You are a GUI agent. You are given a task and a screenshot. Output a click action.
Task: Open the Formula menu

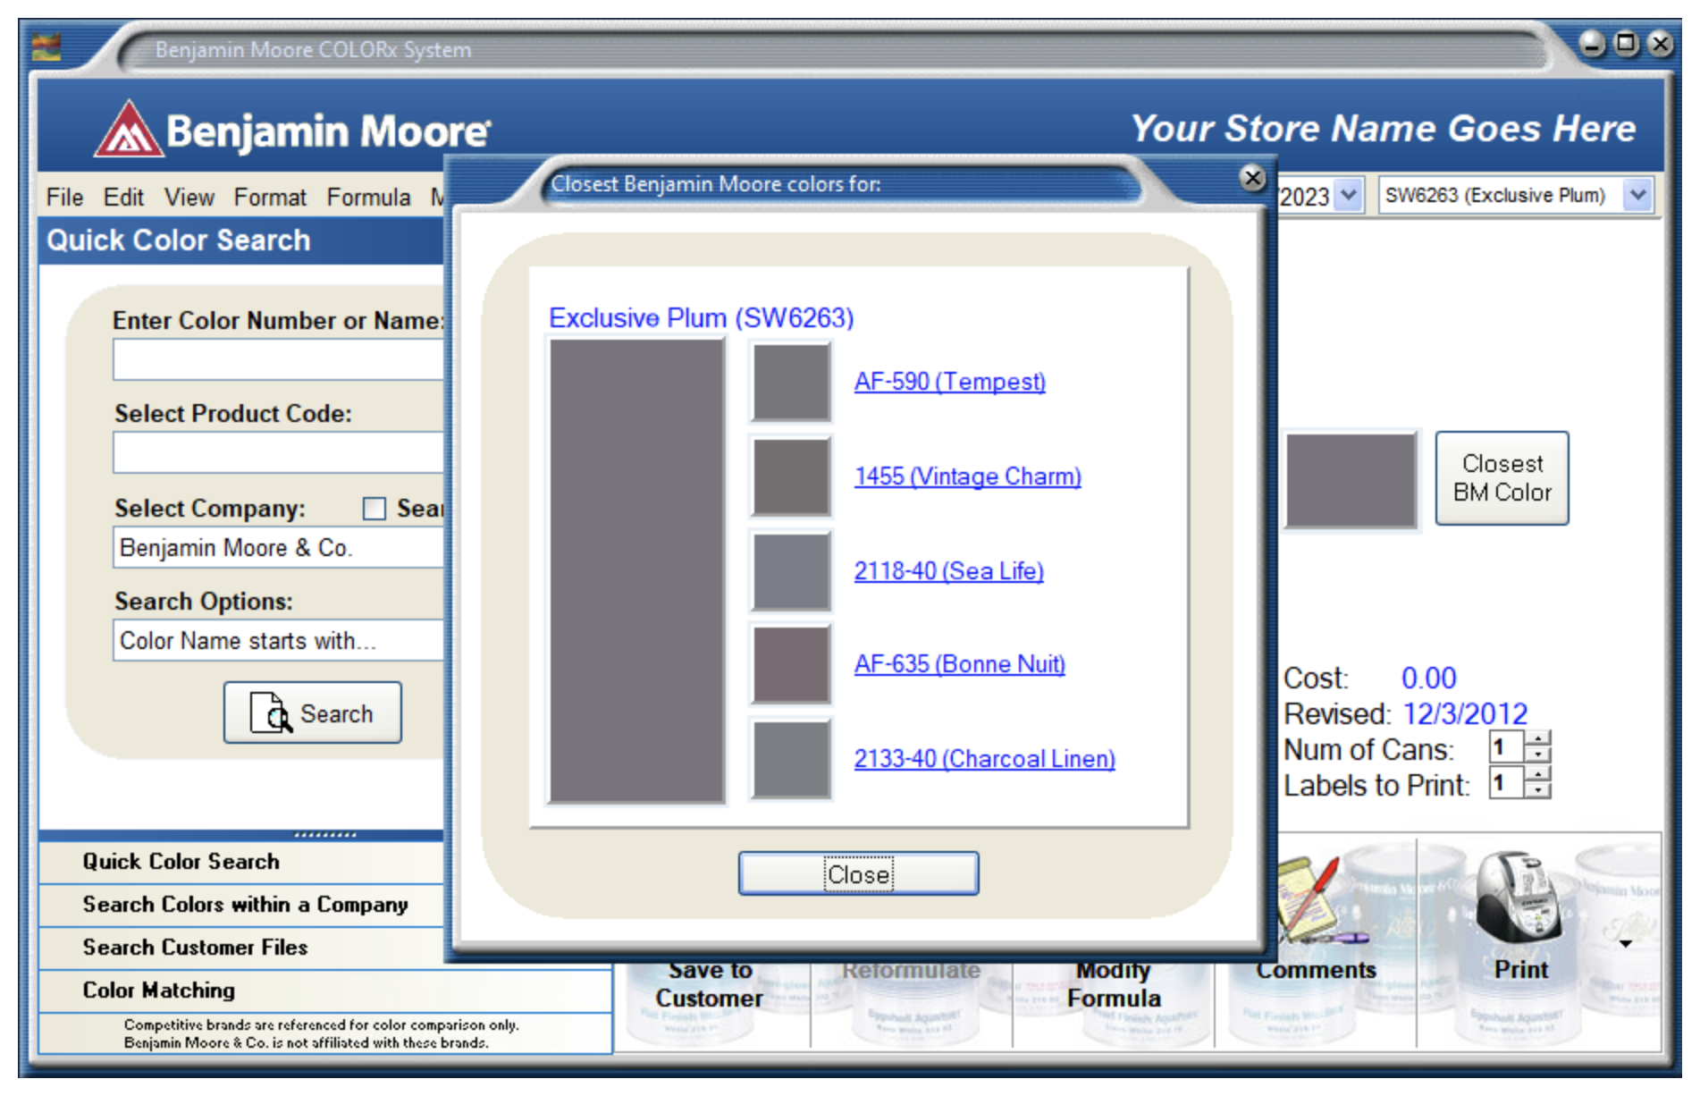(368, 197)
